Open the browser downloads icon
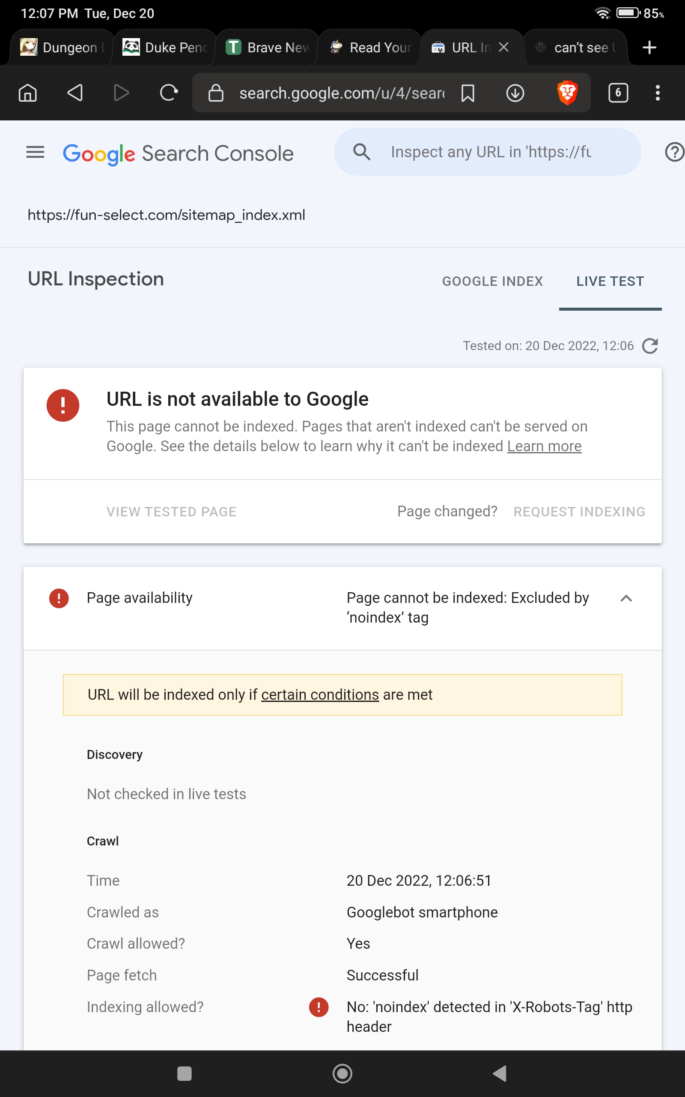 click(x=515, y=93)
